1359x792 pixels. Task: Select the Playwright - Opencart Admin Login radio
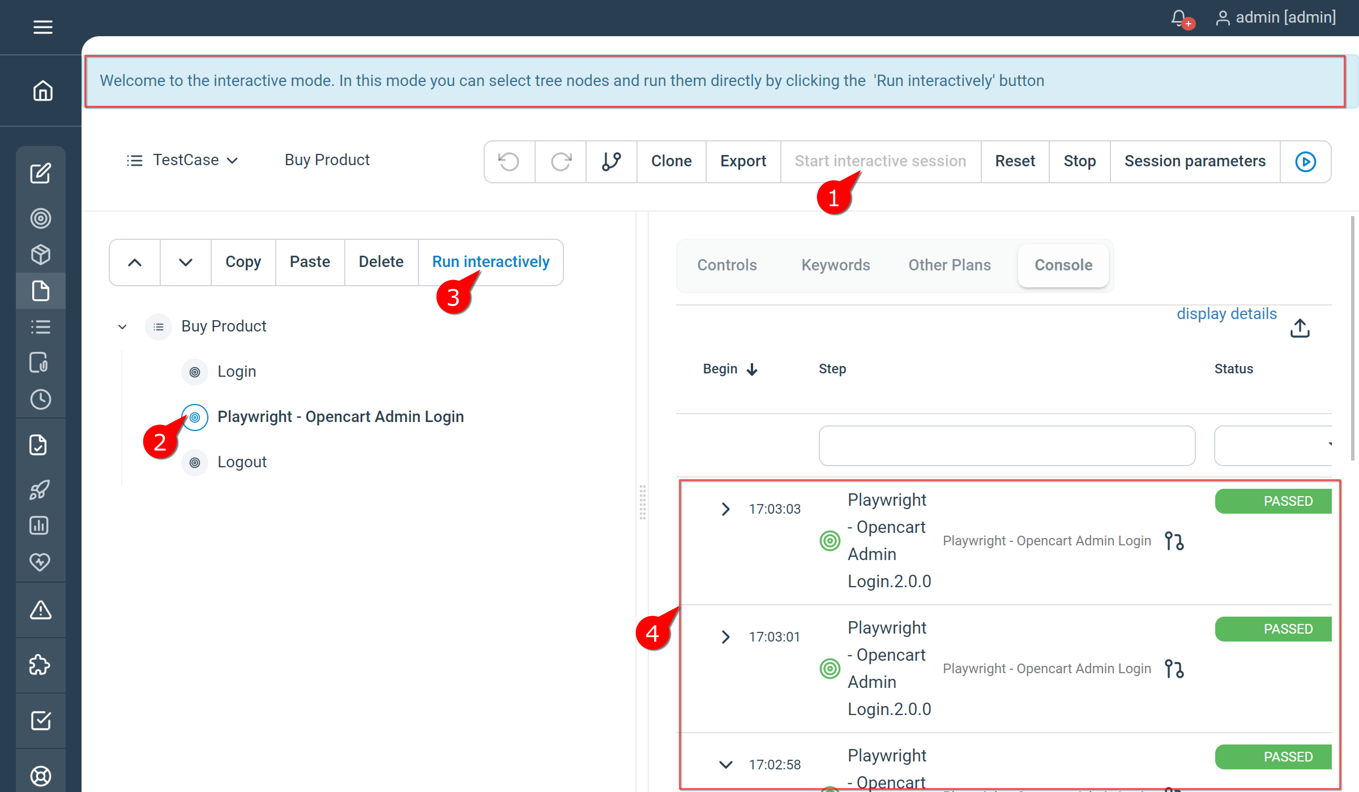tap(194, 417)
